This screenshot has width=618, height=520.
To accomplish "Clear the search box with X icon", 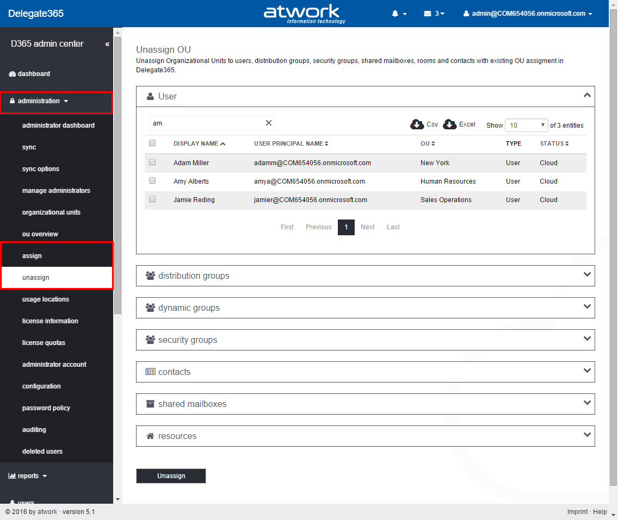I will click(x=268, y=123).
